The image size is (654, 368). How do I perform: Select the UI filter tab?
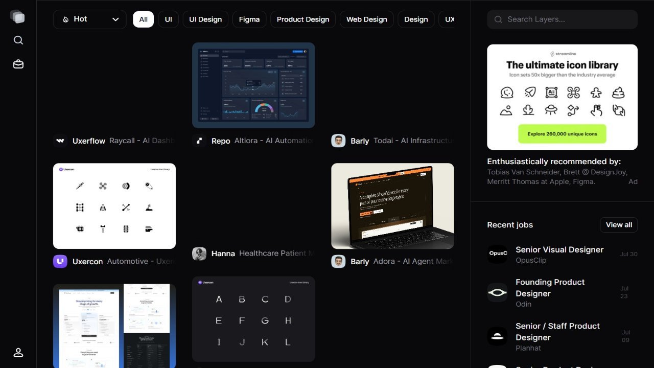pyautogui.click(x=168, y=19)
